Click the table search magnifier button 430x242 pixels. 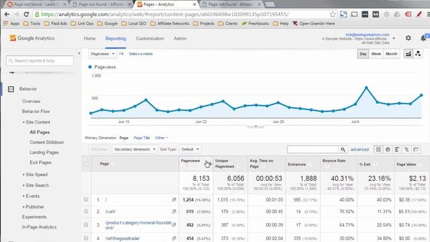343,149
